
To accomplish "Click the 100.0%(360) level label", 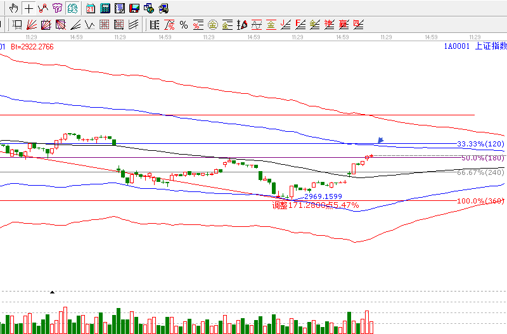I will [480, 201].
